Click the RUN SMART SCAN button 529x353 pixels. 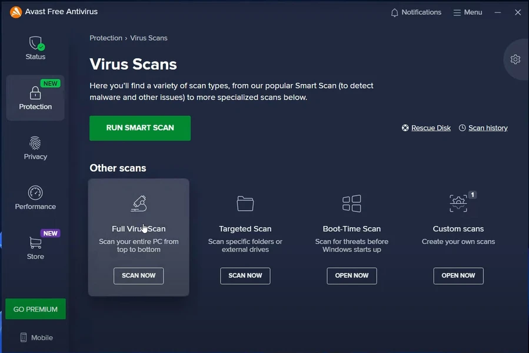[139, 128]
